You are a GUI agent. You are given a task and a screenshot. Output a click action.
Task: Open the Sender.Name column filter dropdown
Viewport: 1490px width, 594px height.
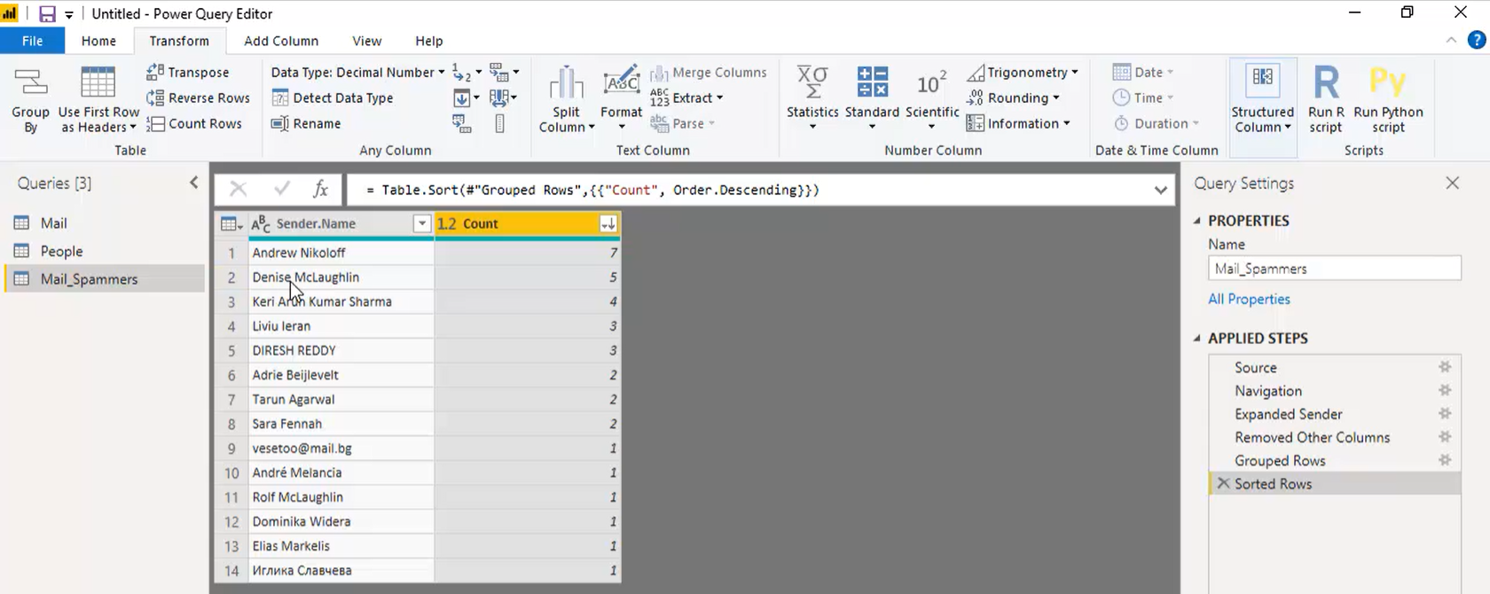coord(422,224)
